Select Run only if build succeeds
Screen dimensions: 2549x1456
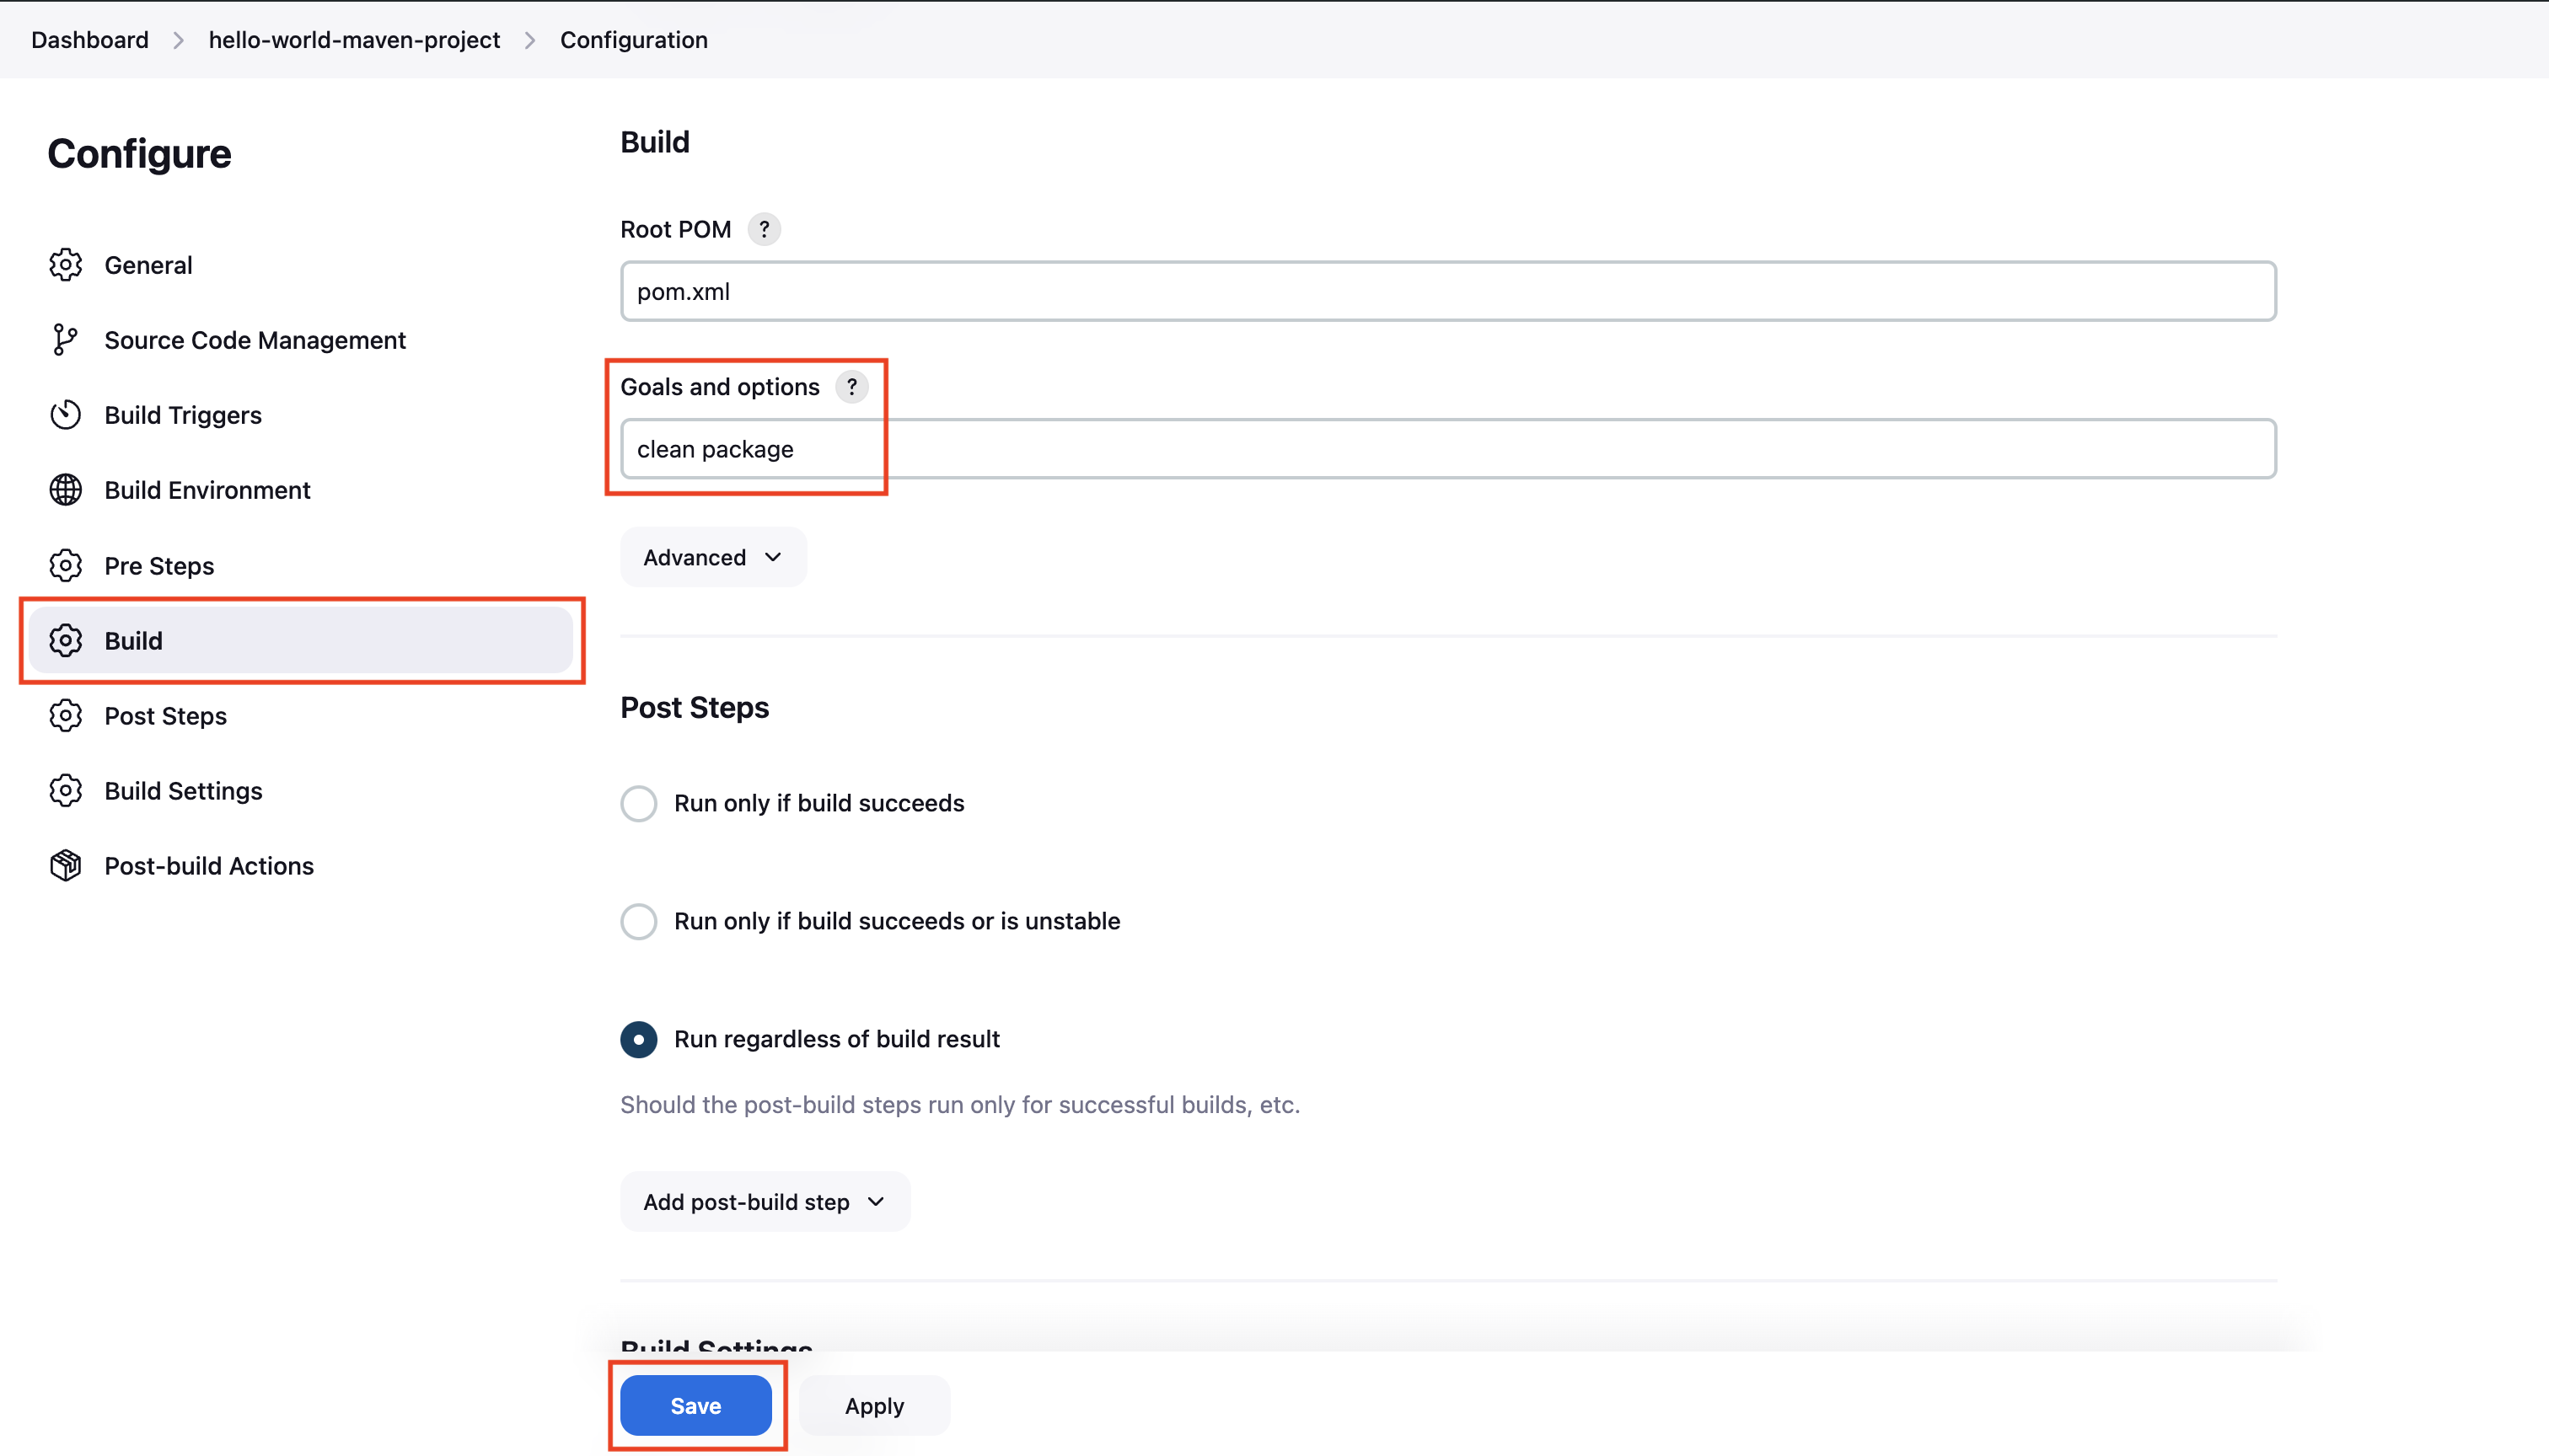(638, 803)
